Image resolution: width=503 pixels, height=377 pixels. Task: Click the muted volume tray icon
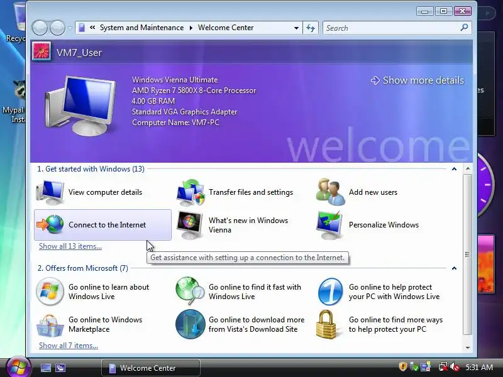coord(454,367)
